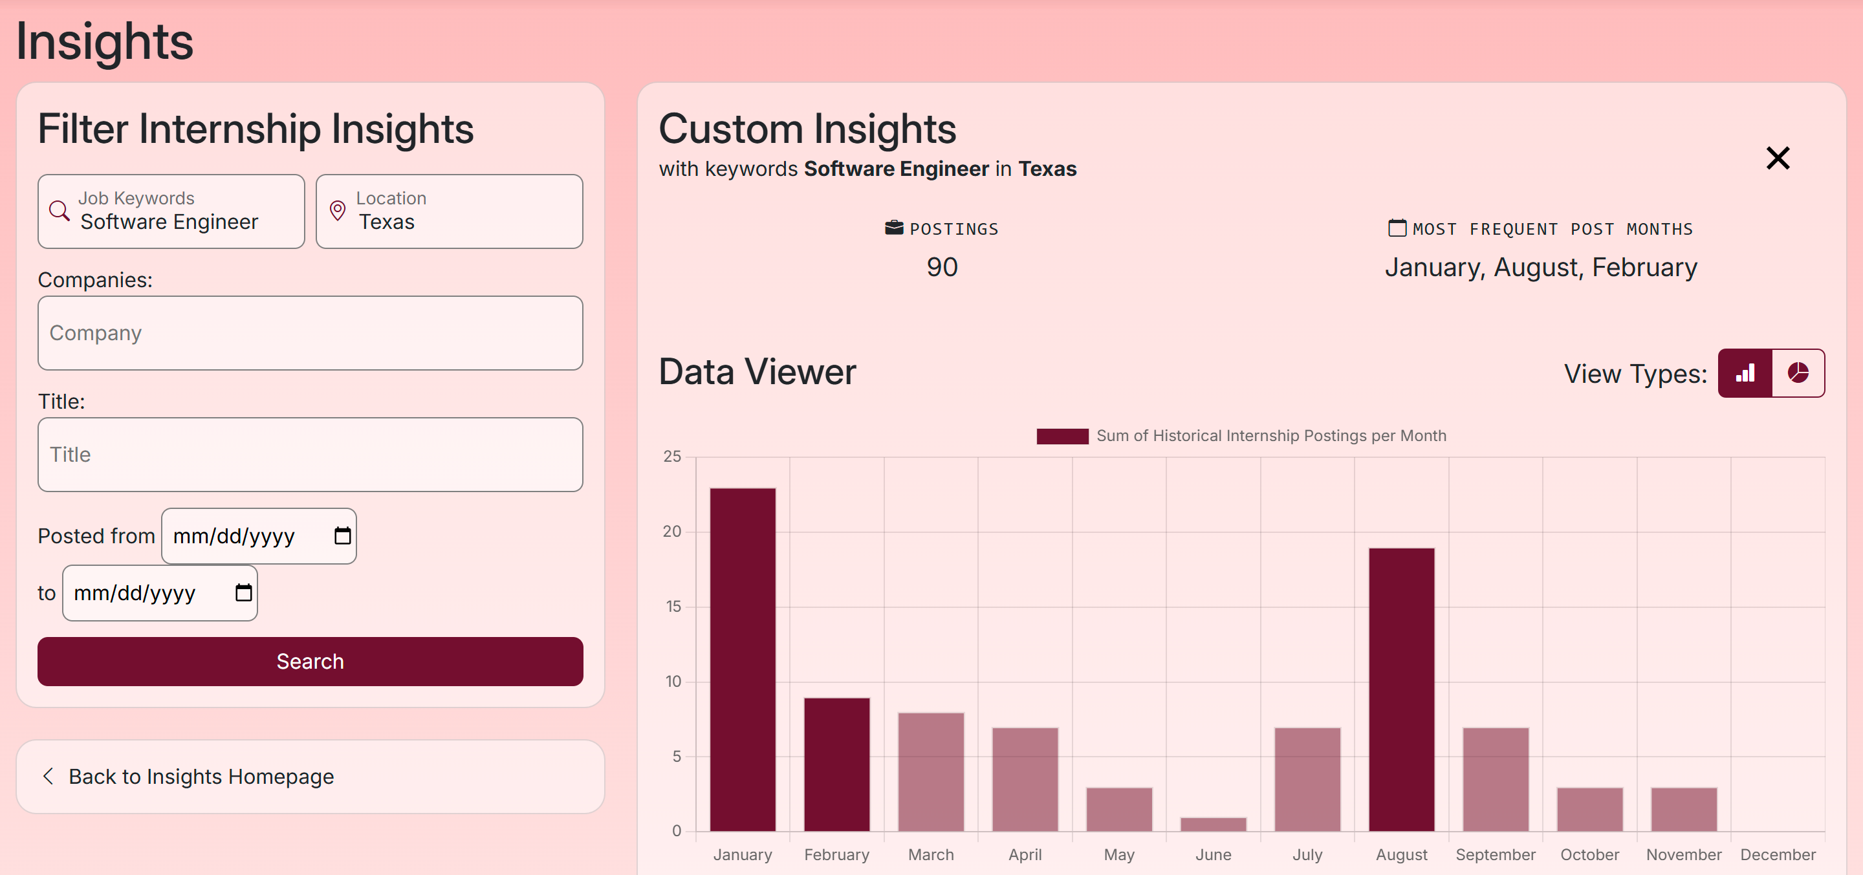Click the back chevron arrow icon

pyautogui.click(x=49, y=776)
